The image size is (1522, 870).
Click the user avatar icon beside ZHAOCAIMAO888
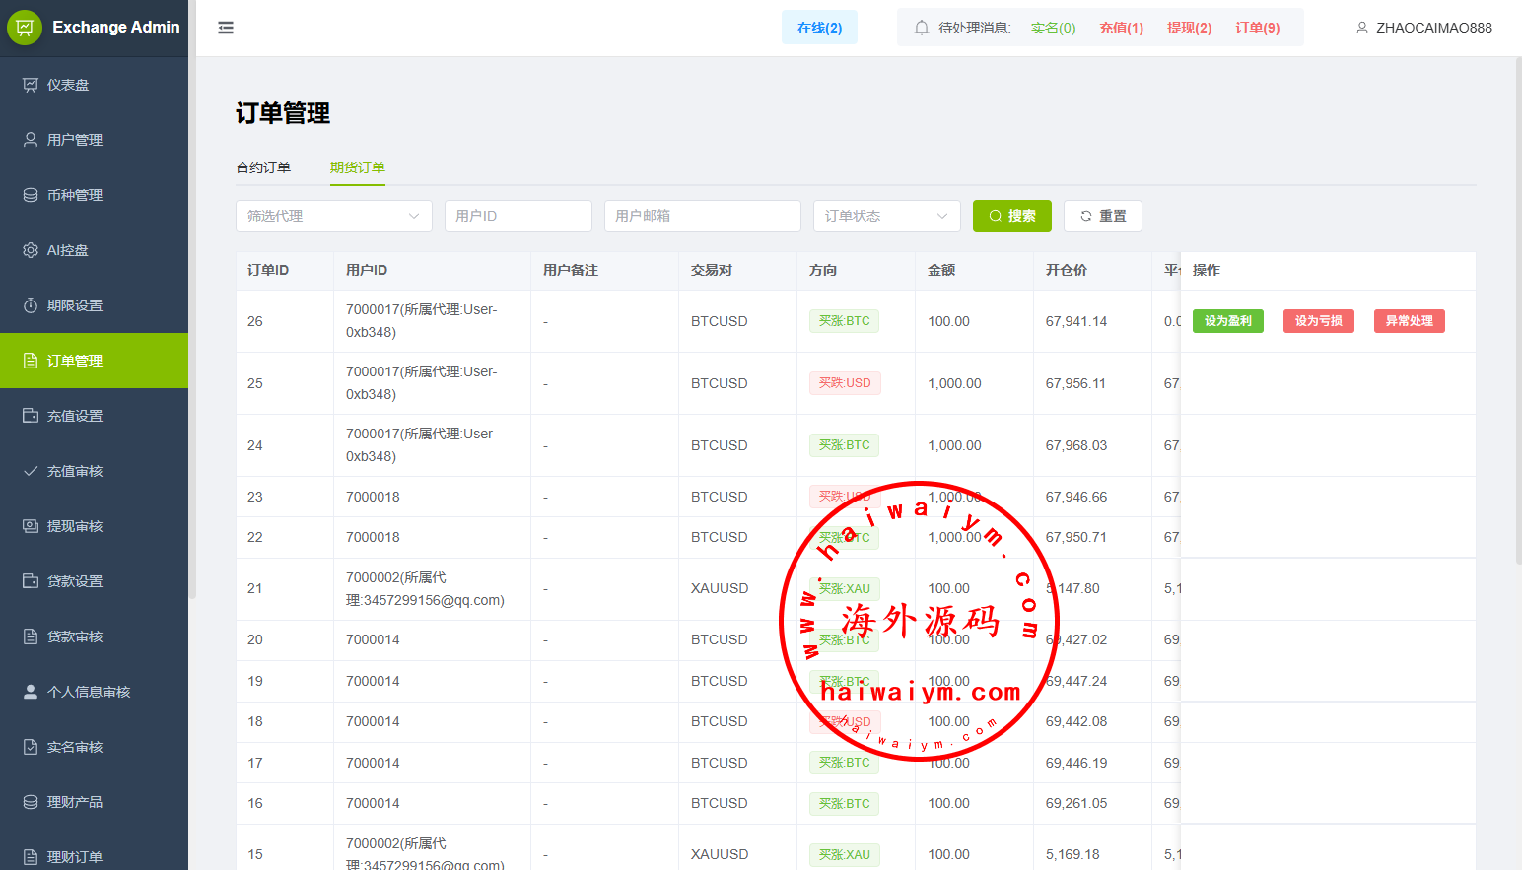tap(1362, 28)
